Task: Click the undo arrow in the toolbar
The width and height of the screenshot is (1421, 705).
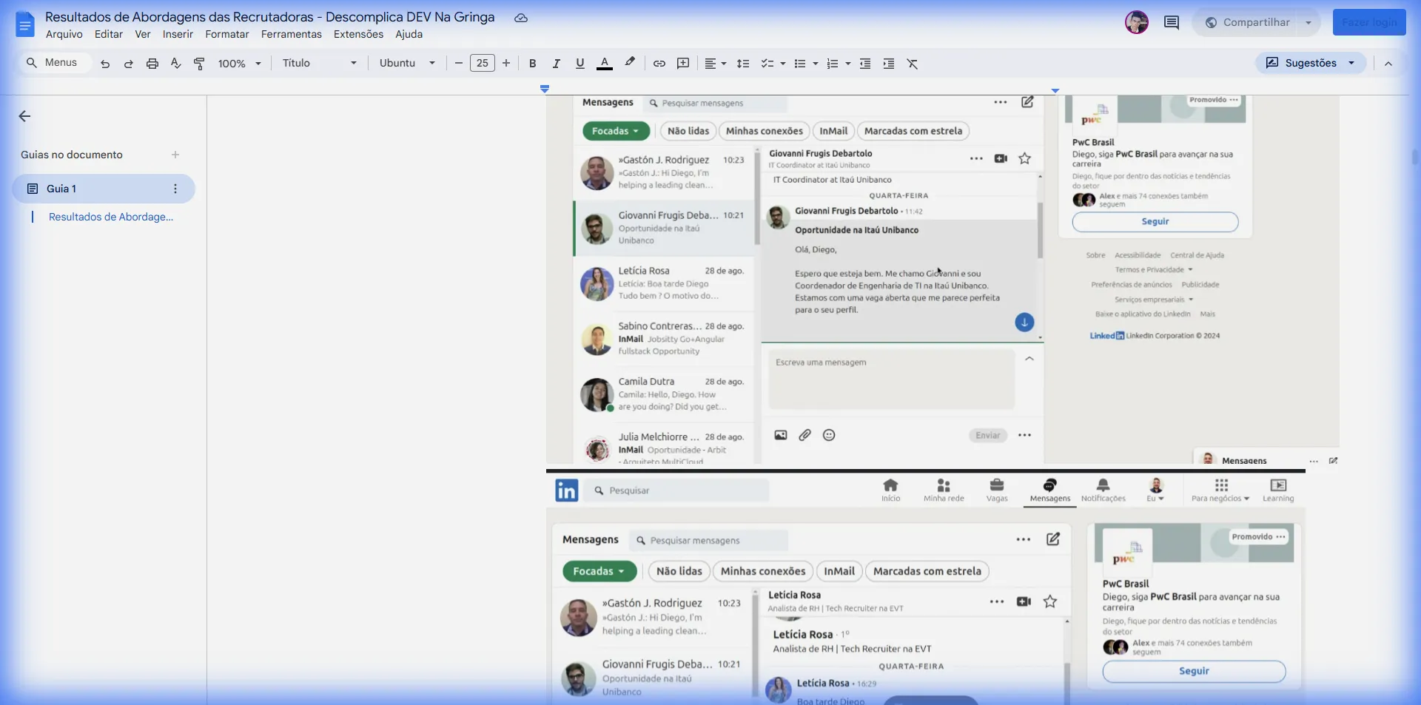Action: pyautogui.click(x=105, y=64)
